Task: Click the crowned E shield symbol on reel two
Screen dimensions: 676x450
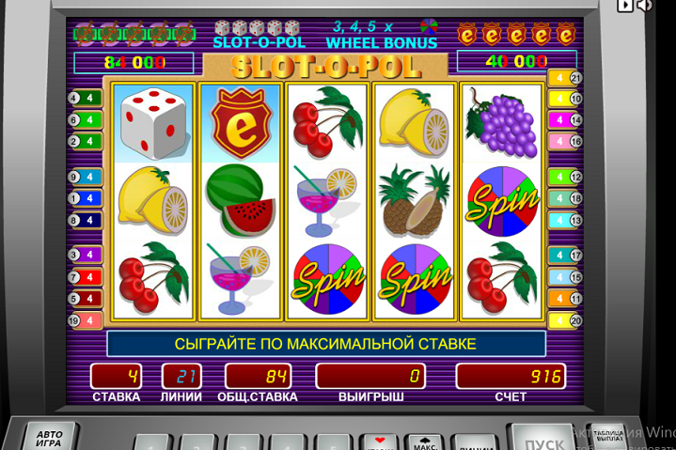Action: (x=241, y=124)
